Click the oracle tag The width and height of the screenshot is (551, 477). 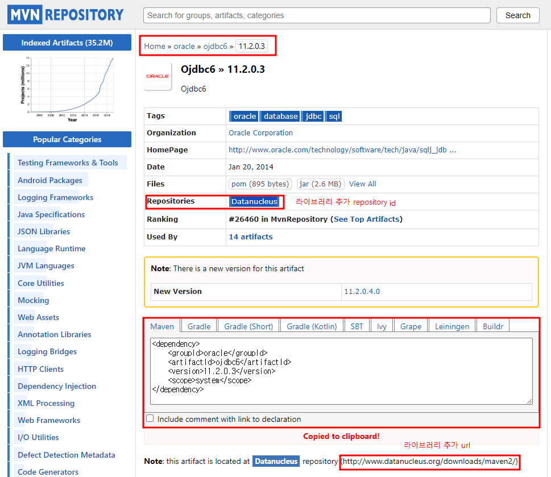(x=245, y=116)
